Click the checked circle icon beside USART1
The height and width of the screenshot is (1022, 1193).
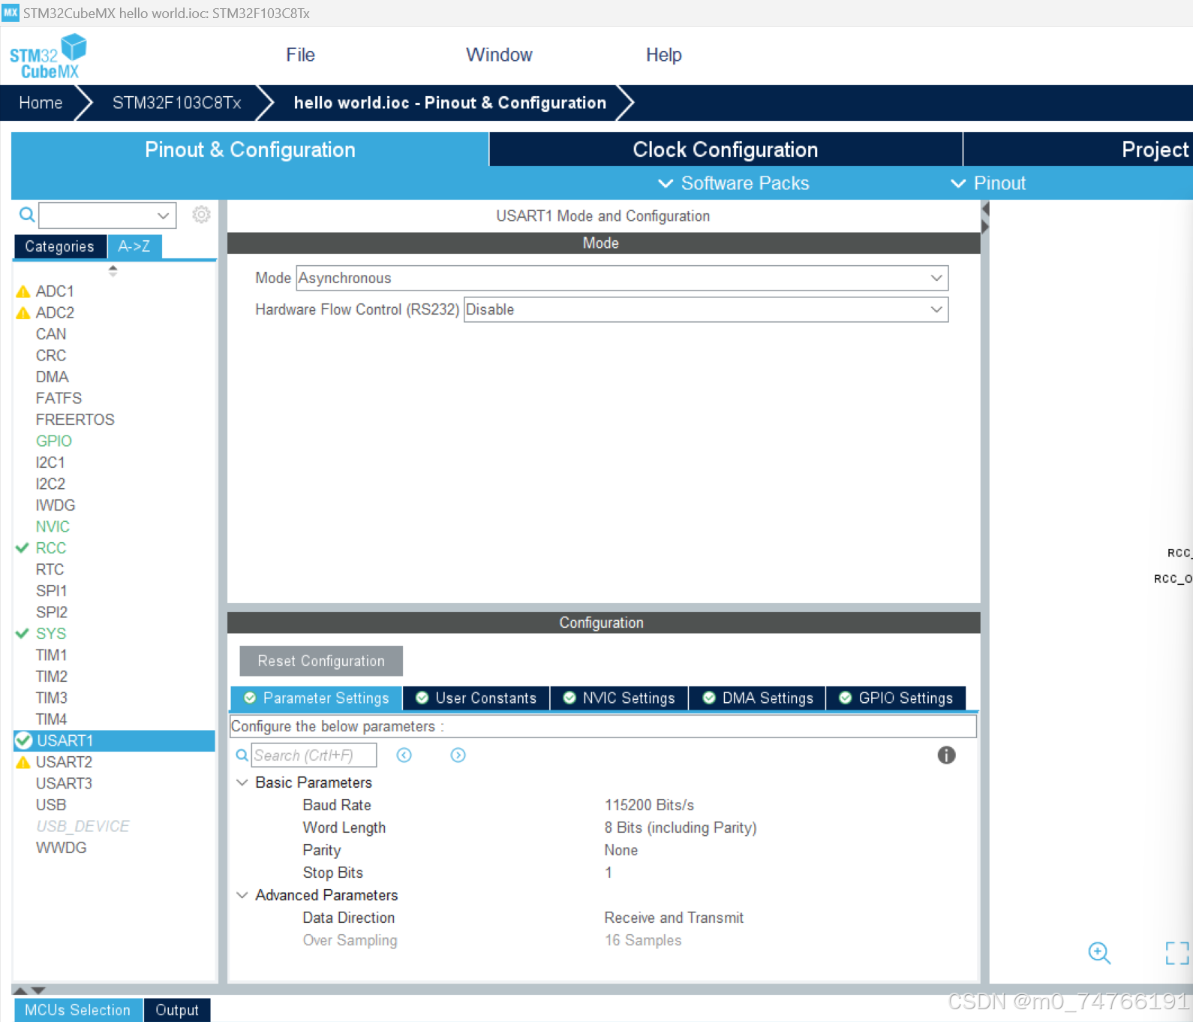(x=24, y=740)
